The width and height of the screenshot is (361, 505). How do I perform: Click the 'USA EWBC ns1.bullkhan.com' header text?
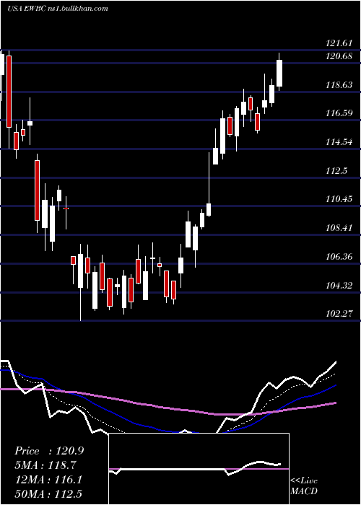point(58,9)
